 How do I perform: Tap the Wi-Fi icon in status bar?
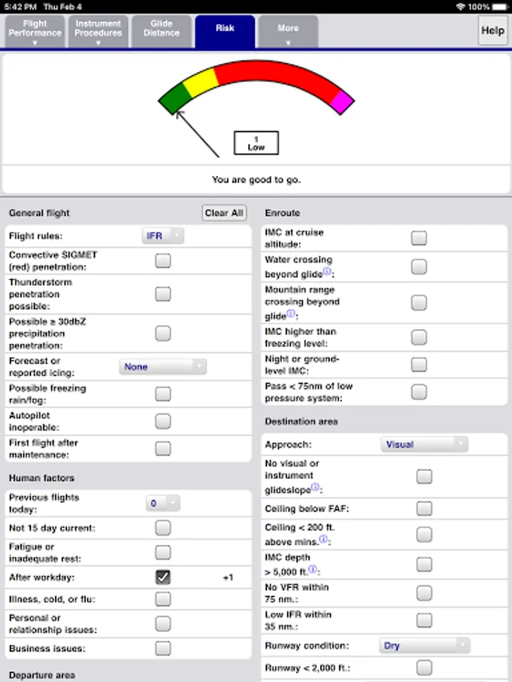tap(460, 7)
